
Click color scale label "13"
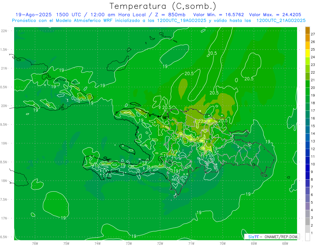(x=313, y=141)
